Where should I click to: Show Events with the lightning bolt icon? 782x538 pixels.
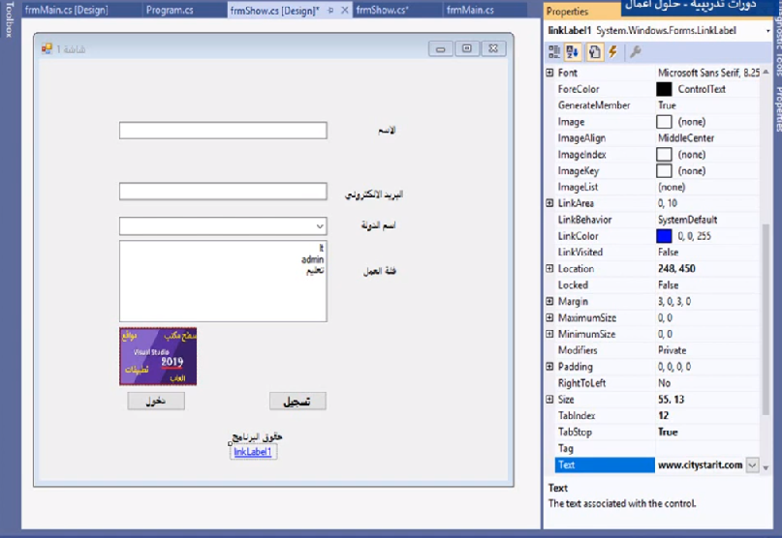[x=612, y=52]
